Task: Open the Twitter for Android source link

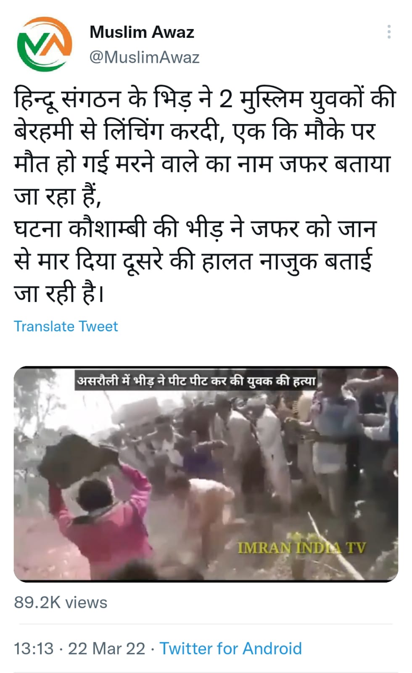Action: pos(230,648)
